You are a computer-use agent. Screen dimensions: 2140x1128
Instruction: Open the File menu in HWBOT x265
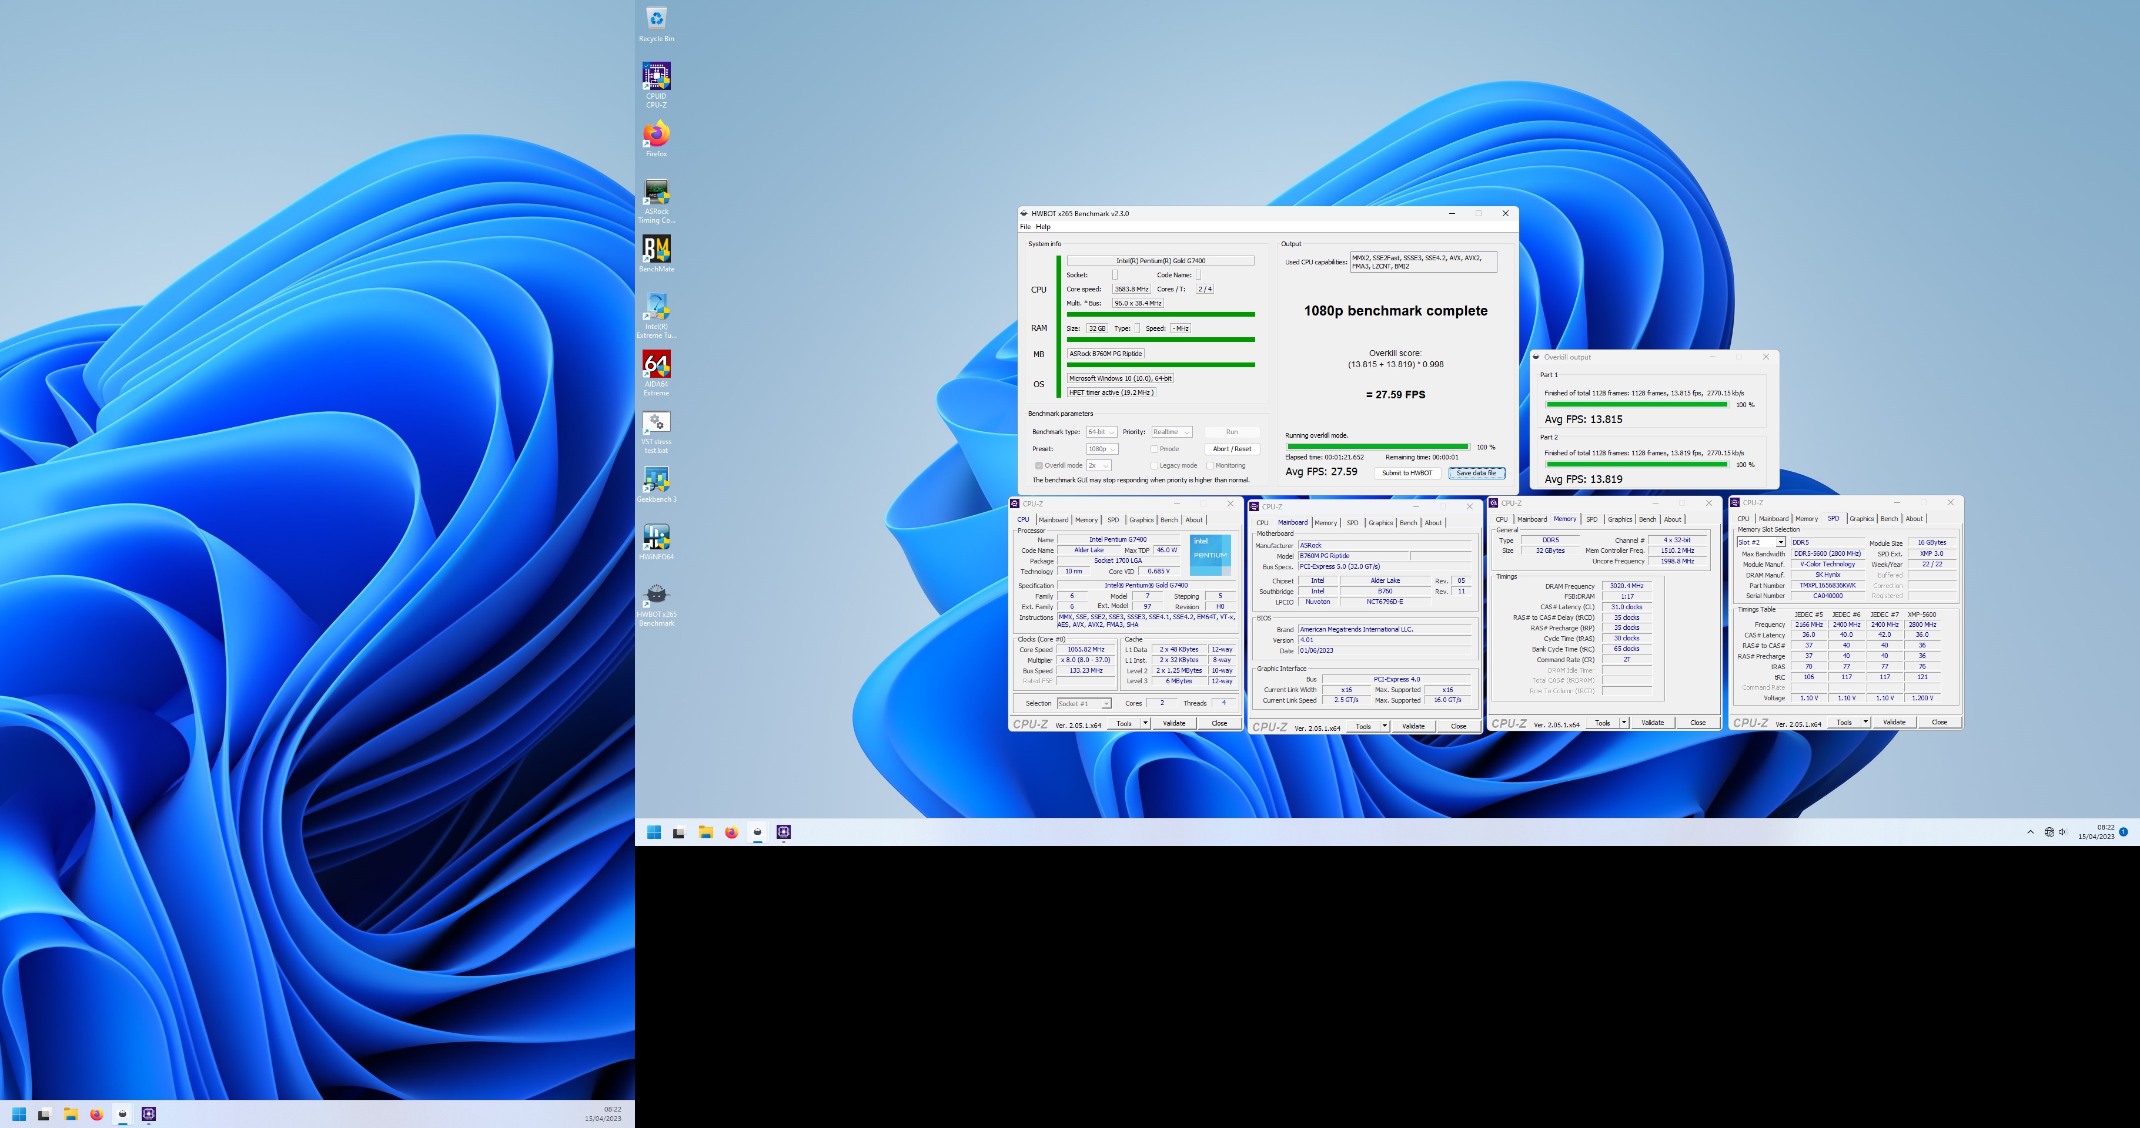click(x=1025, y=227)
